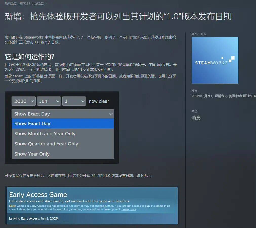Click the Steamworks logo image
This screenshot has height=228, width=256.
(215, 60)
